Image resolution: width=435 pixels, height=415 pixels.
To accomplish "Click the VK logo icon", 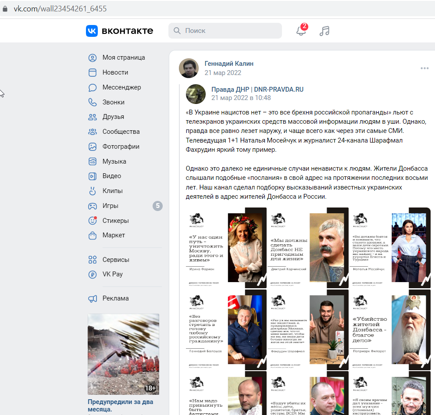I will [x=92, y=31].
